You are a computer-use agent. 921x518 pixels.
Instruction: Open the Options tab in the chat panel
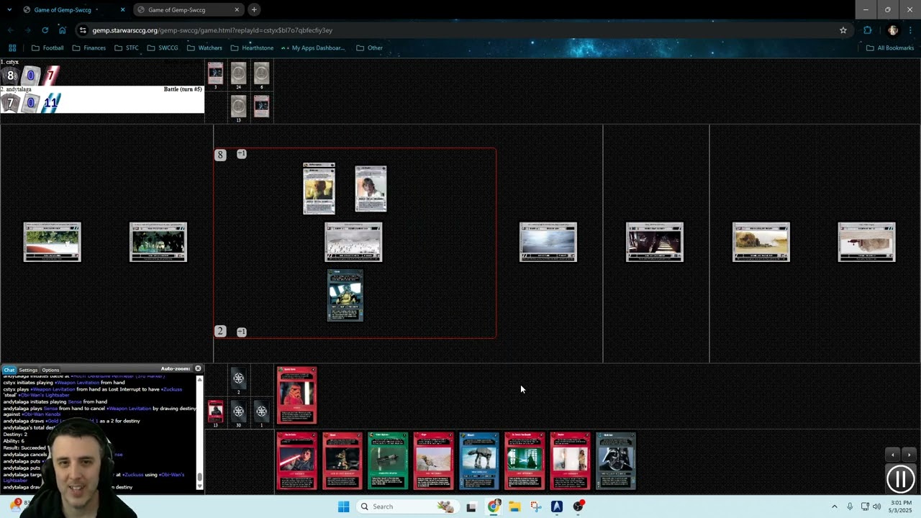(50, 370)
